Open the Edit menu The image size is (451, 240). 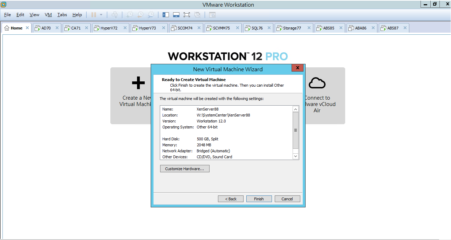pyautogui.click(x=20, y=15)
